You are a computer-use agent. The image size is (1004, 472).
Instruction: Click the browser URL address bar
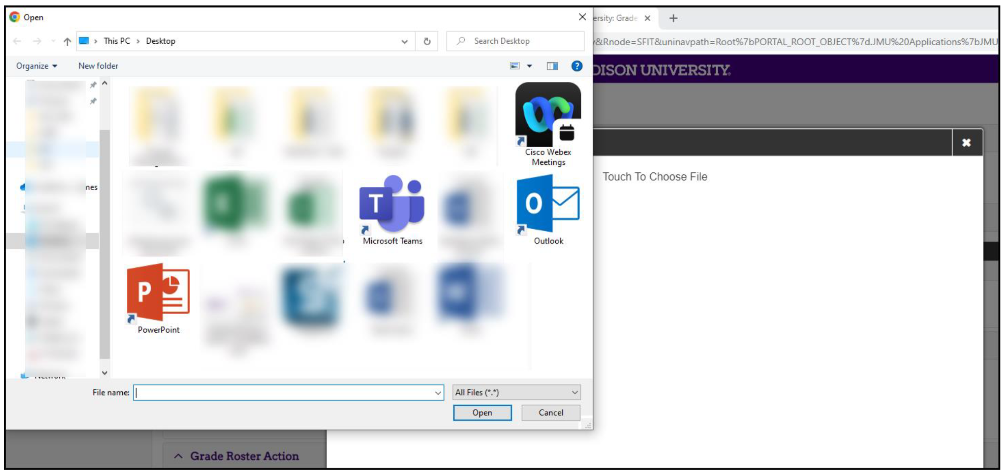click(x=795, y=42)
